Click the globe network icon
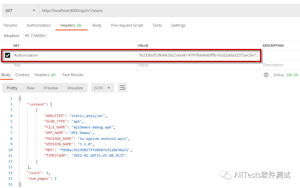This screenshot has width=300, height=188. [266, 75]
